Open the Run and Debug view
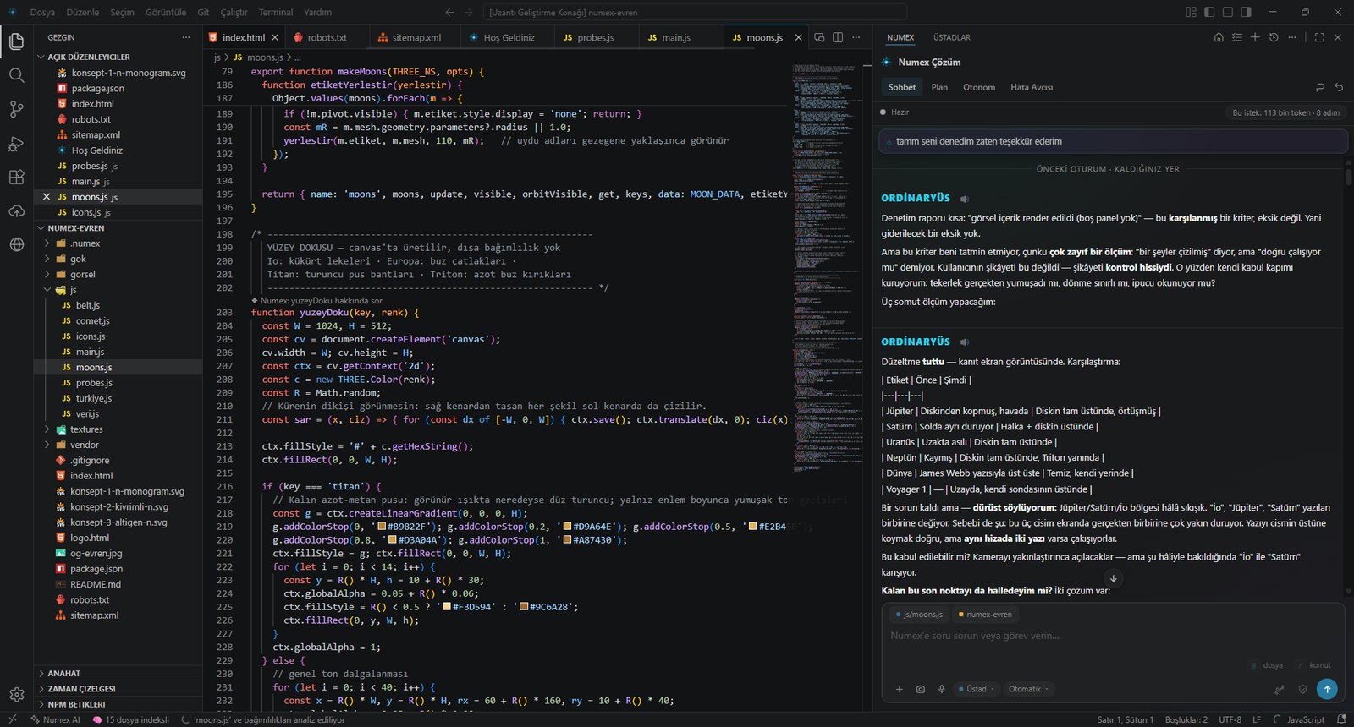The image size is (1354, 727). (x=16, y=144)
